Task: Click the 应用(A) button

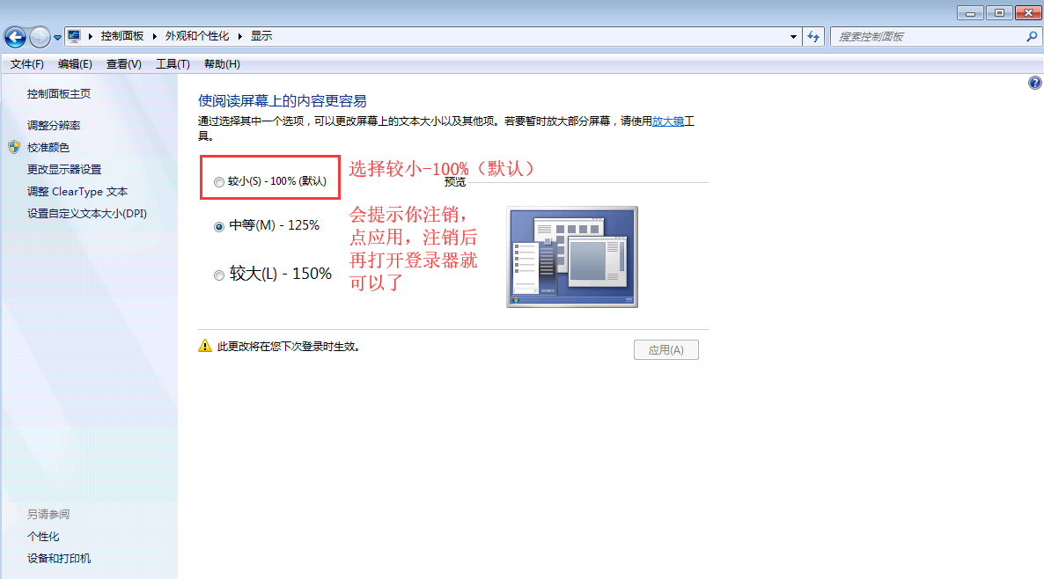Action: click(665, 350)
